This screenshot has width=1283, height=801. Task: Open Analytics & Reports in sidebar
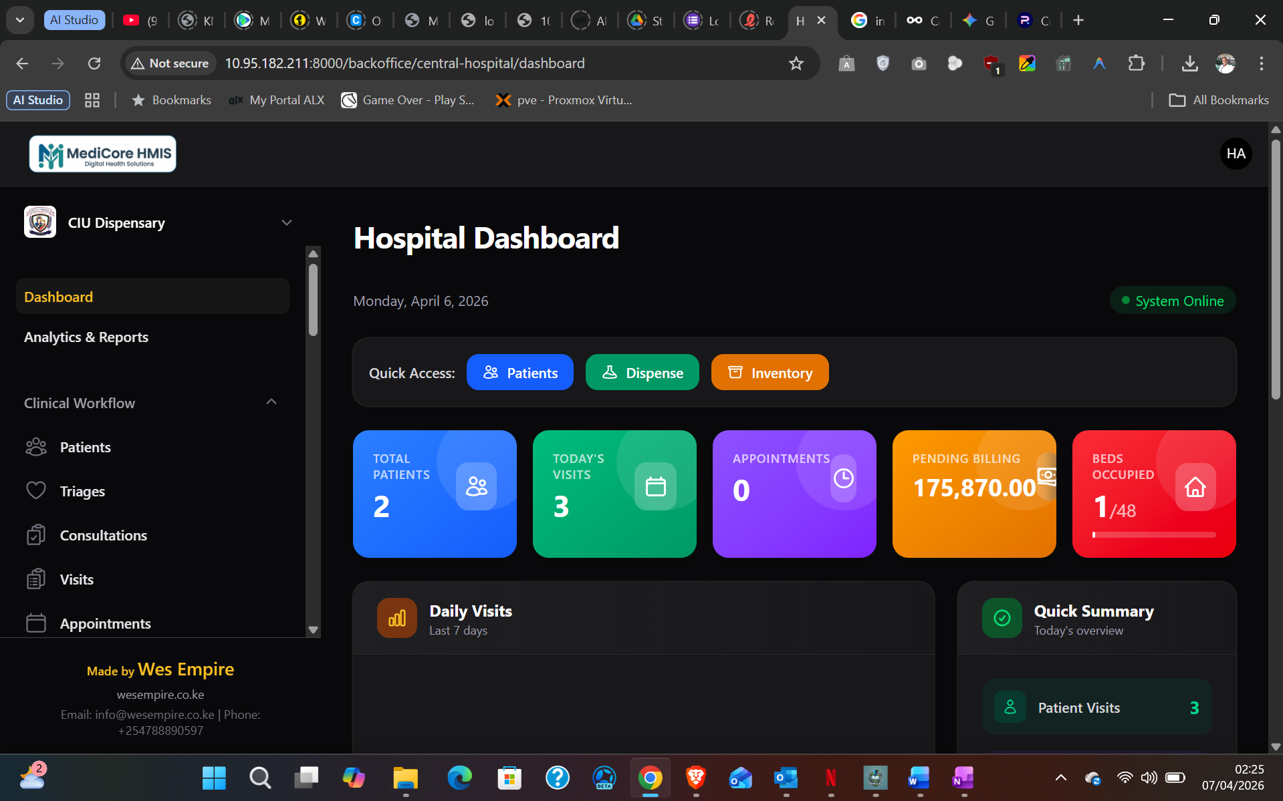(x=86, y=337)
